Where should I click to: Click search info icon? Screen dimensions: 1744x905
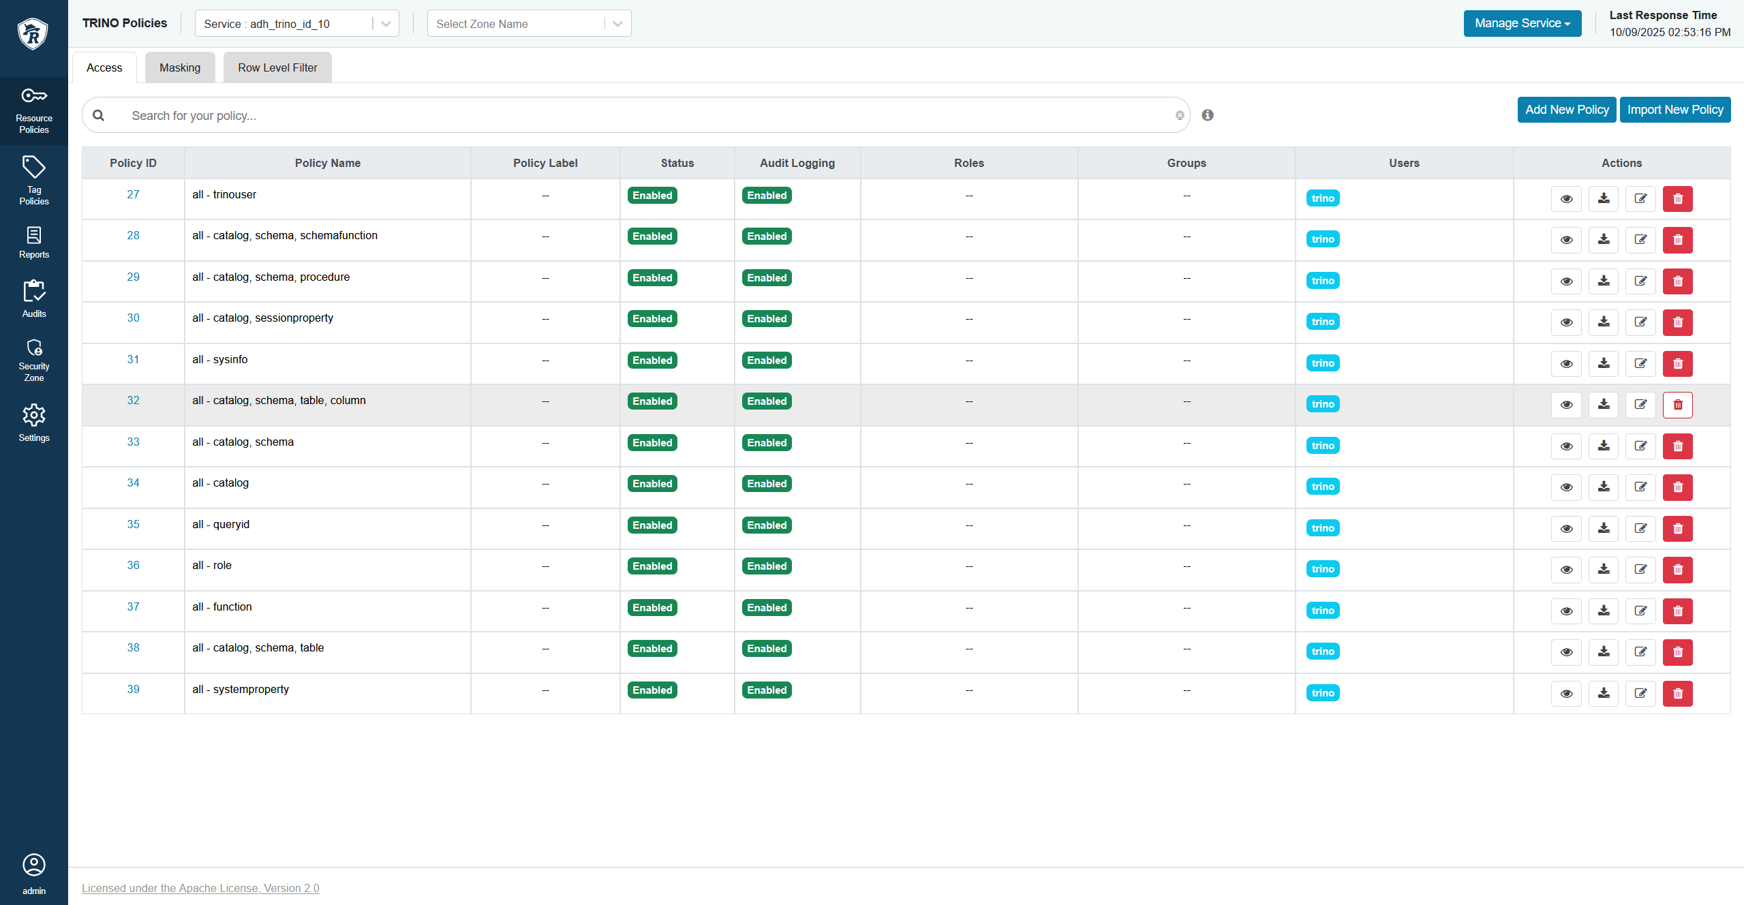[x=1207, y=115]
